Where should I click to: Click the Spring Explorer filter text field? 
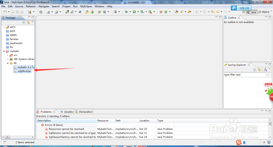point(245,75)
